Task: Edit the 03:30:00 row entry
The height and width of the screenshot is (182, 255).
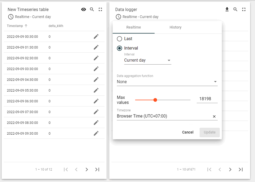Action: 96,69
